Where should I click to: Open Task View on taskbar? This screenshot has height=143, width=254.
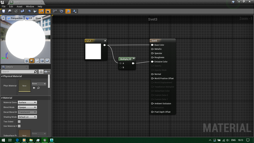10,140
